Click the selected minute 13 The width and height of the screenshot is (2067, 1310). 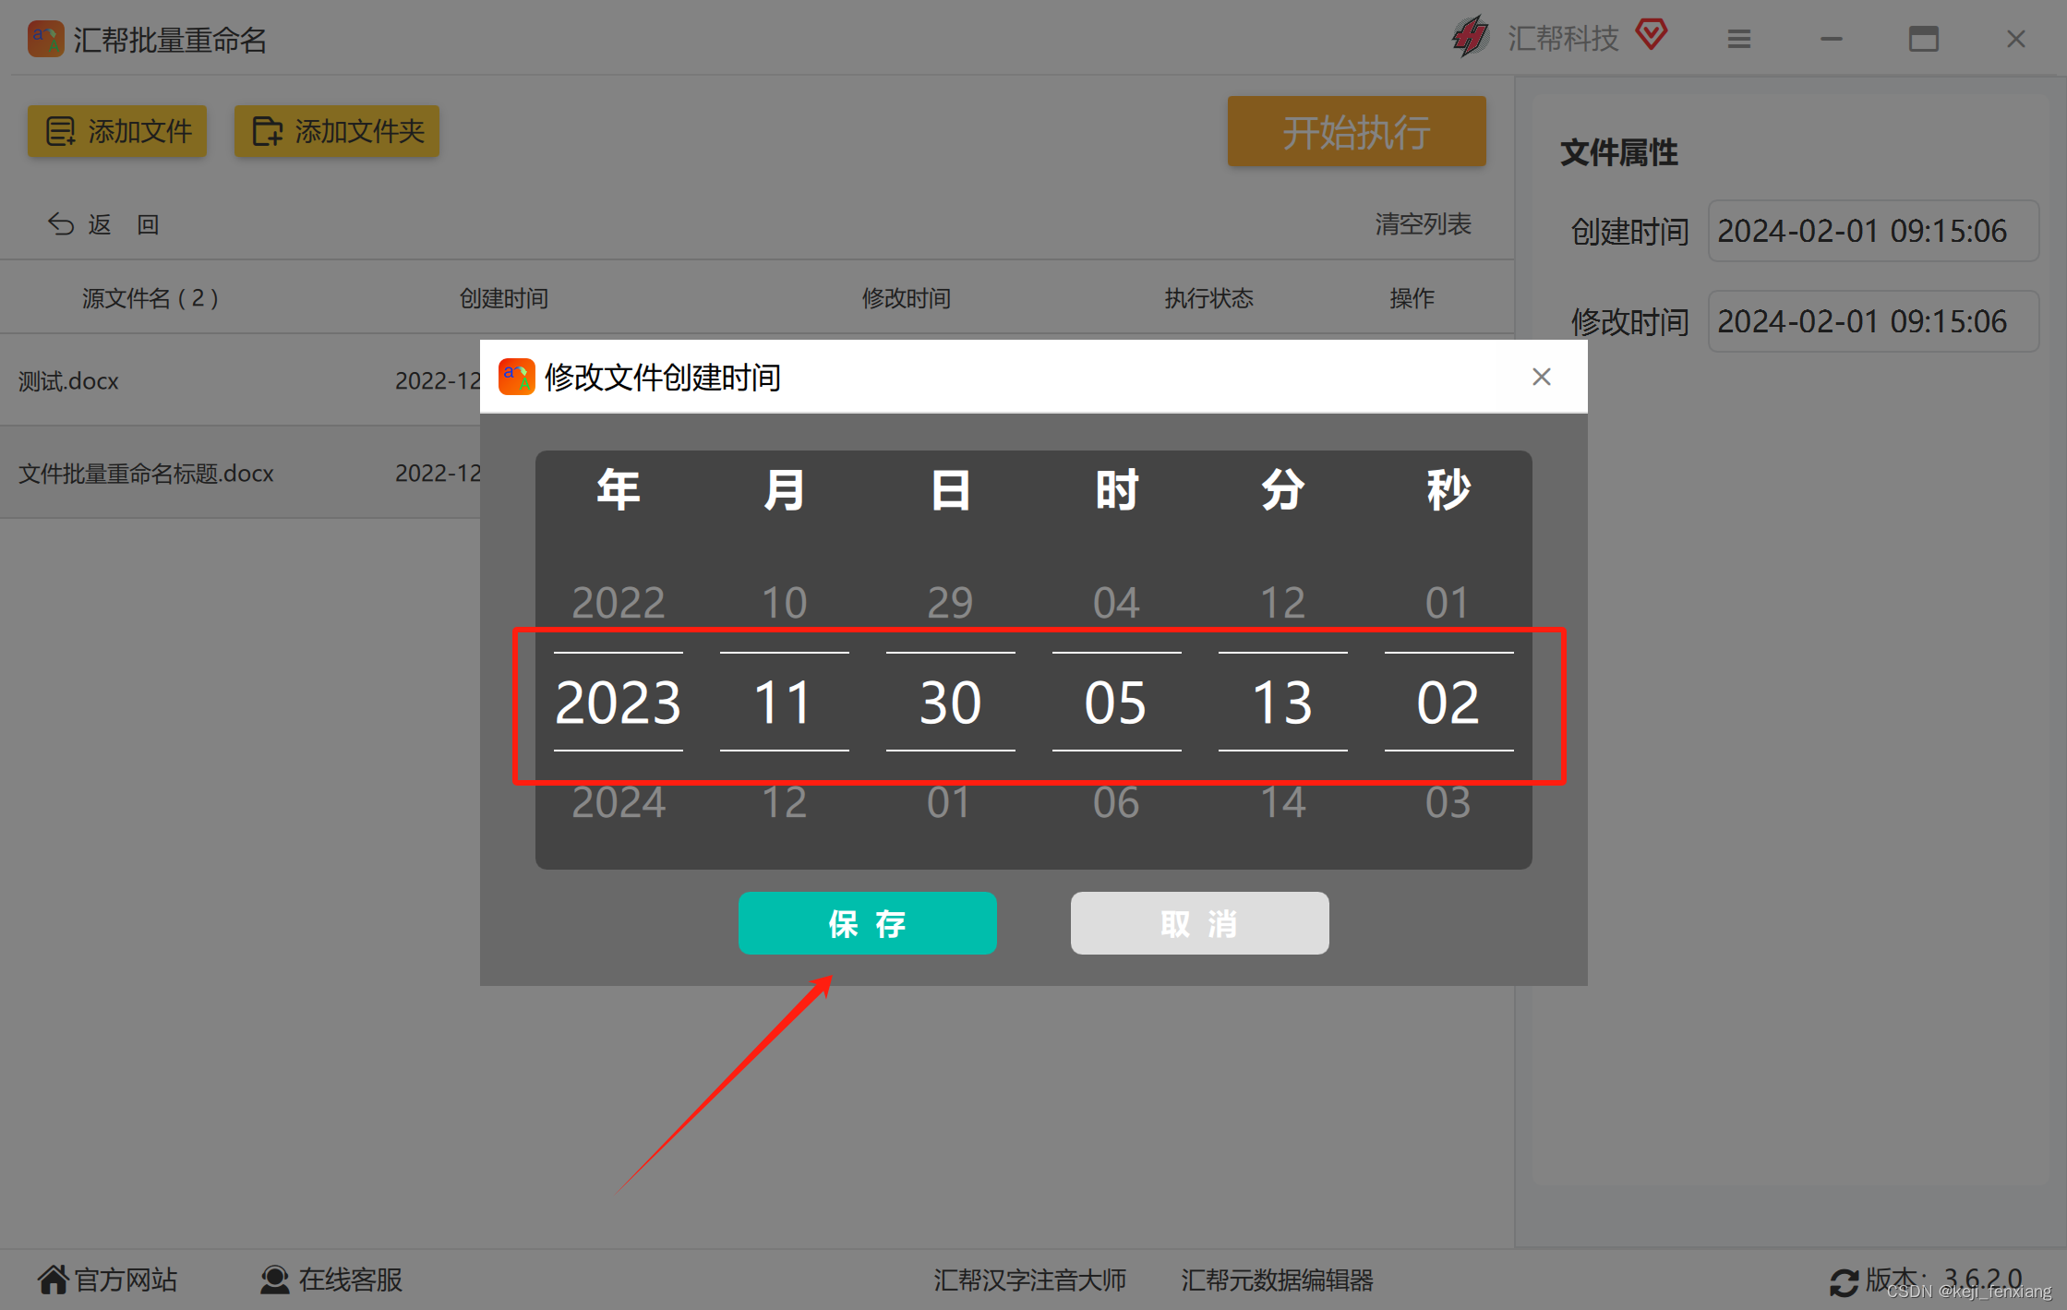pos(1282,702)
